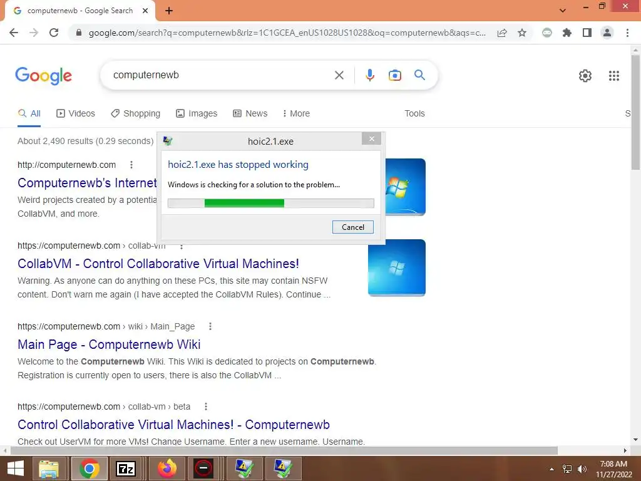This screenshot has width=641, height=481.
Task: Click the black circle app in taskbar
Action: coord(203,468)
